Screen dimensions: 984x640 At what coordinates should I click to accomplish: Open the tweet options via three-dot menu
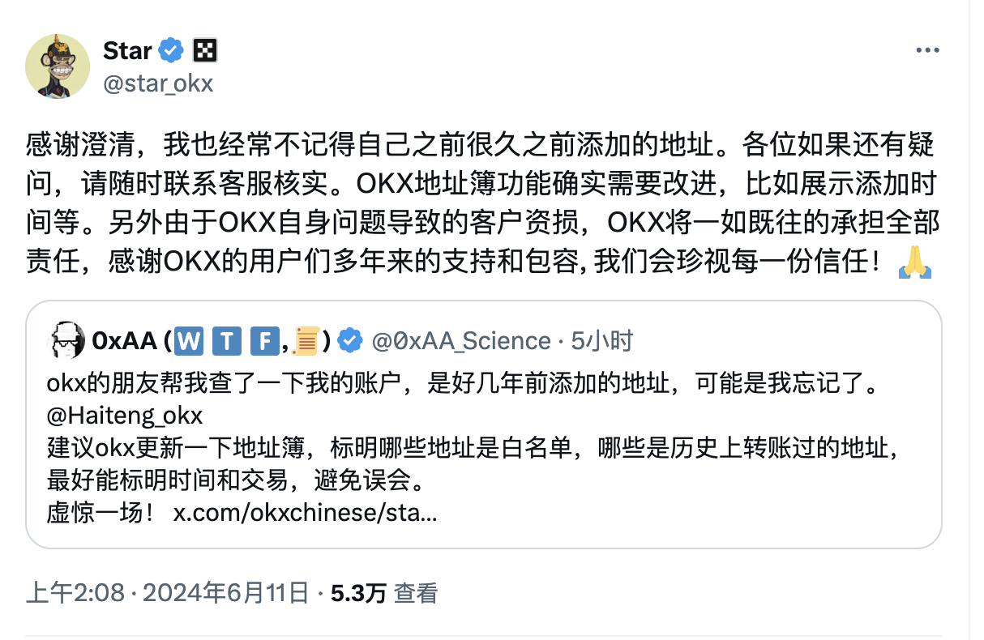[x=926, y=49]
